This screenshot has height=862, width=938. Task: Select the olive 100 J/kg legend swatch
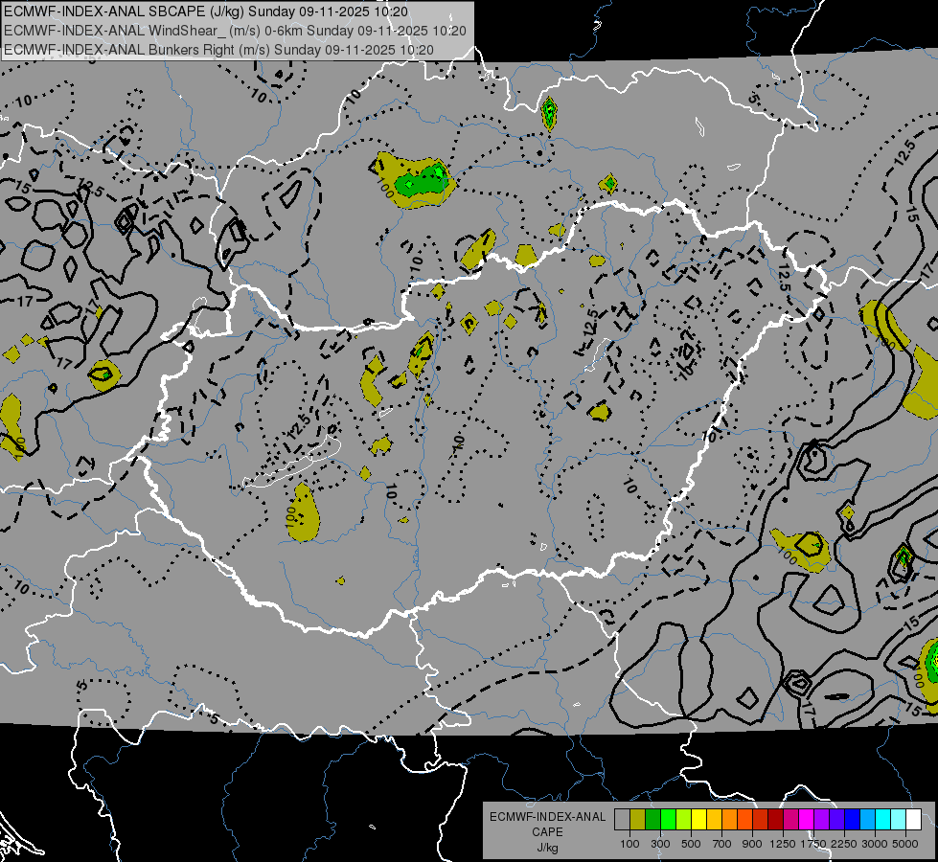pyautogui.click(x=638, y=819)
